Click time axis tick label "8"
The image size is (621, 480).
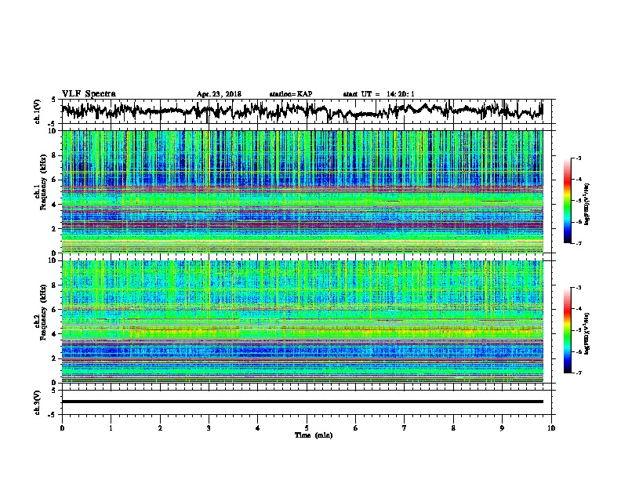pyautogui.click(x=453, y=428)
